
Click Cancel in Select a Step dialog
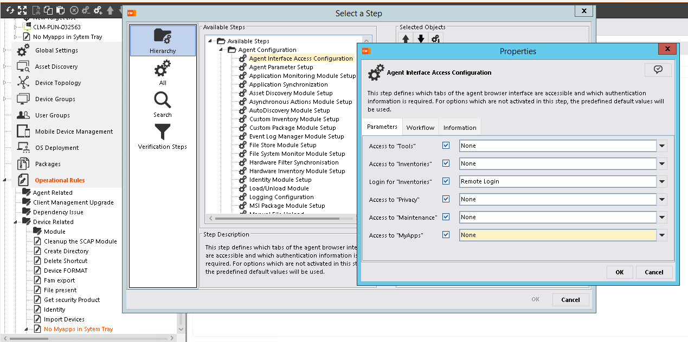pyautogui.click(x=570, y=300)
